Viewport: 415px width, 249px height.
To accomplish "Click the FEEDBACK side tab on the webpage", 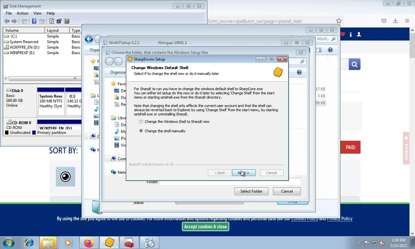I will [407, 148].
